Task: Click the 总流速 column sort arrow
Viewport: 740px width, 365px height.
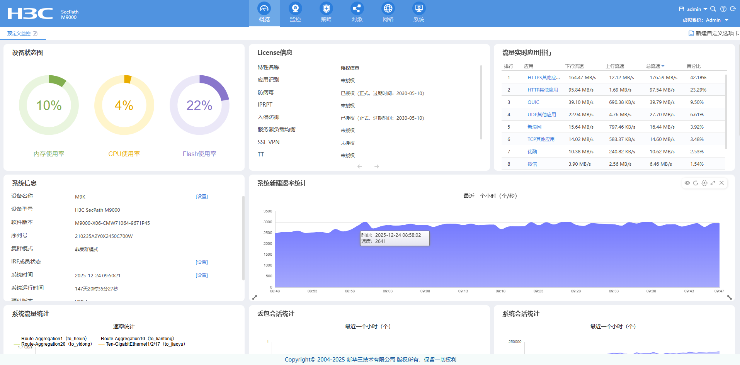Action: click(663, 66)
